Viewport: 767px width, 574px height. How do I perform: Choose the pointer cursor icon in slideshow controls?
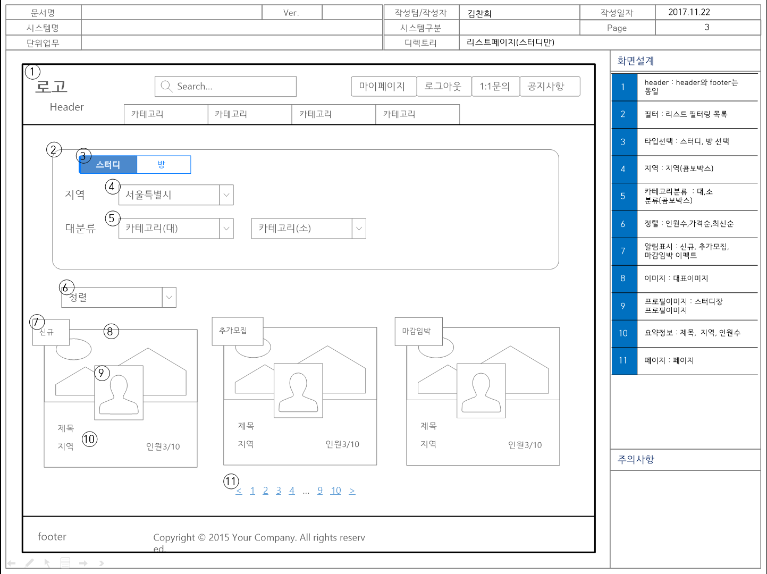47,563
